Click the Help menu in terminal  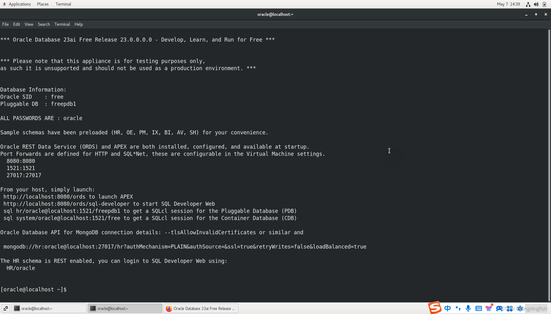pyautogui.click(x=78, y=24)
